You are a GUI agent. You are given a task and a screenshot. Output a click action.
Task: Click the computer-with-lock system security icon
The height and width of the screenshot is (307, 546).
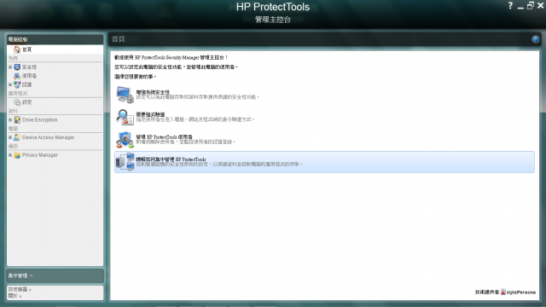[x=125, y=95]
